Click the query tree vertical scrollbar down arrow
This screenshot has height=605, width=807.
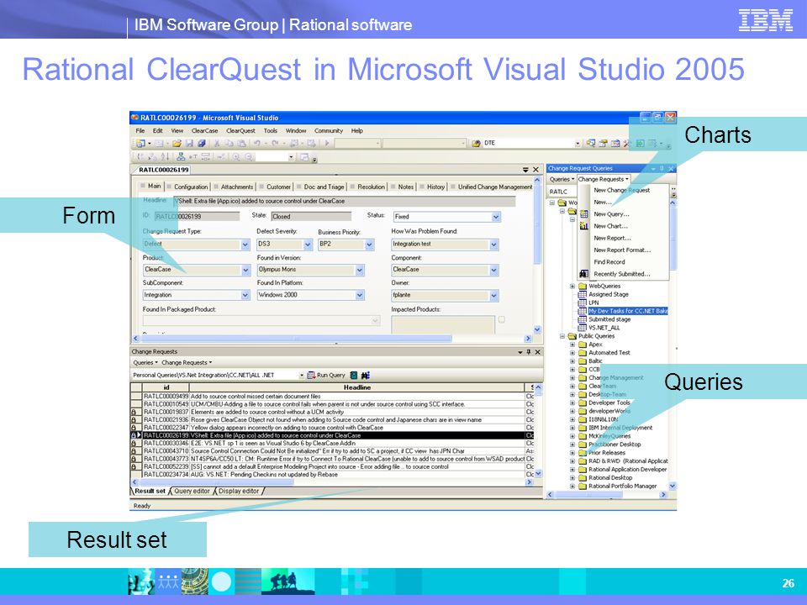pos(672,486)
